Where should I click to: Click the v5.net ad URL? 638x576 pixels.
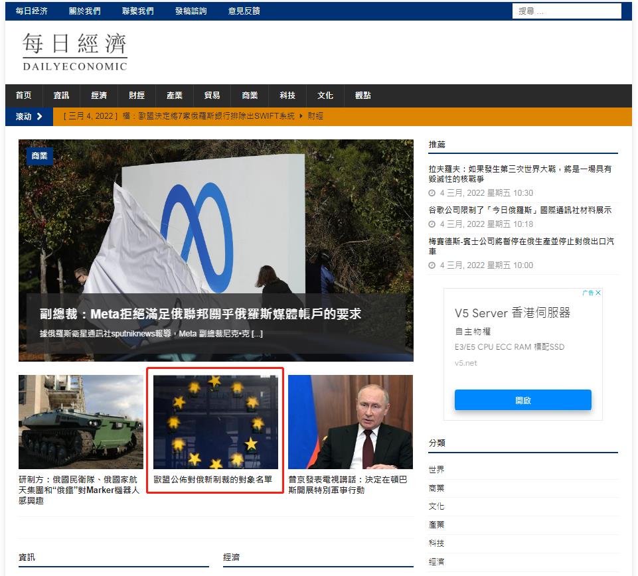[466, 363]
